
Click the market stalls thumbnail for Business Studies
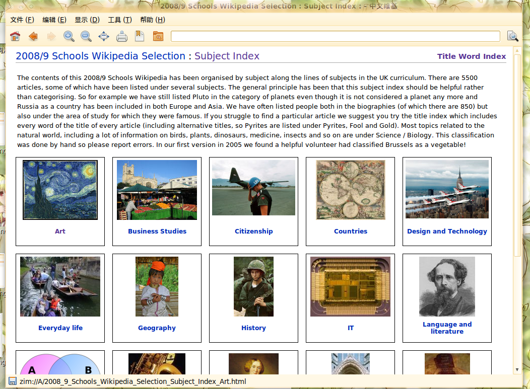pos(157,190)
